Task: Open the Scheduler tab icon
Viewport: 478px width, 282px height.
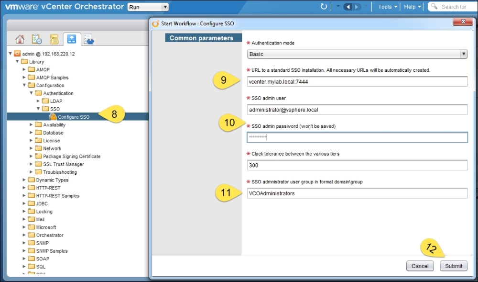Action: [37, 39]
